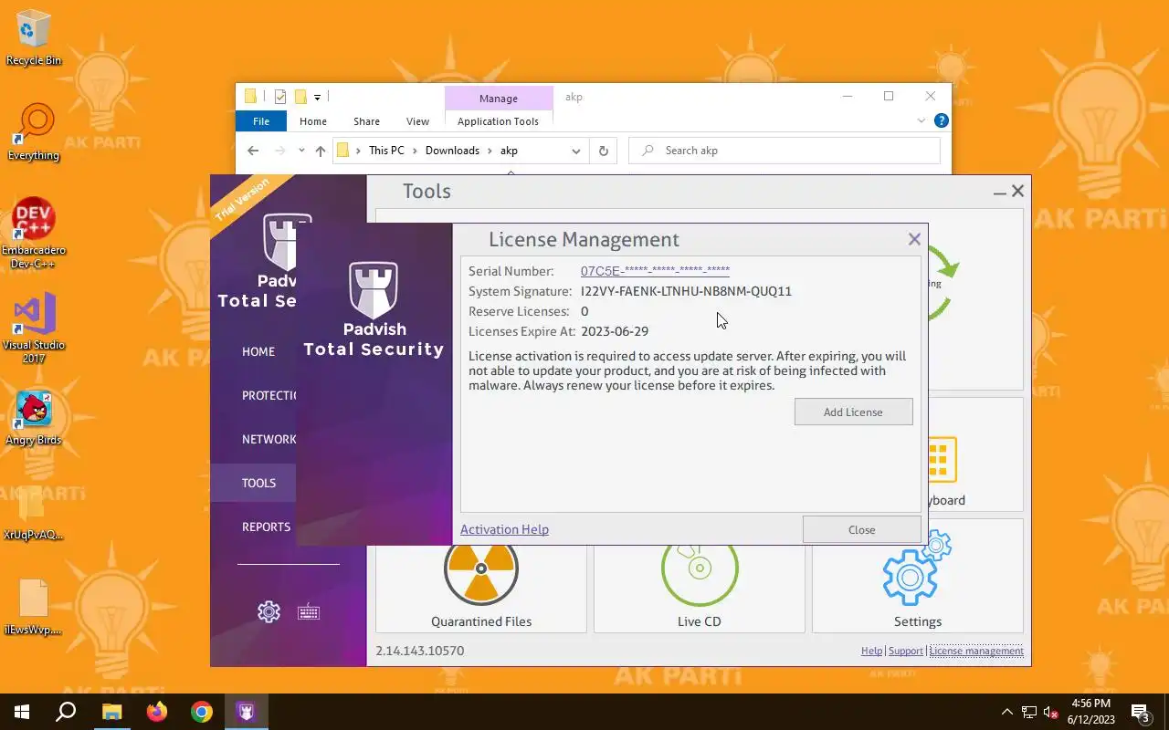This screenshot has width=1169, height=730.
Task: Expand the Explorer address bar dropdown
Action: pos(575,151)
